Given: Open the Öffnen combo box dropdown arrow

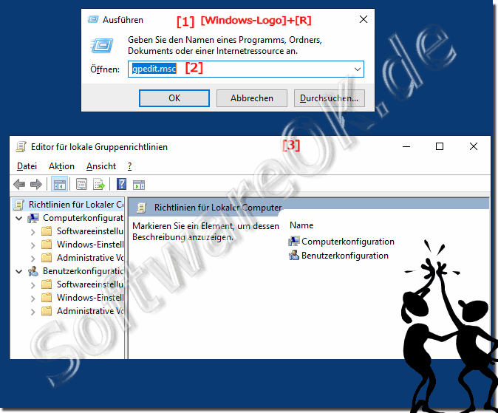Looking at the screenshot, I should (x=358, y=69).
